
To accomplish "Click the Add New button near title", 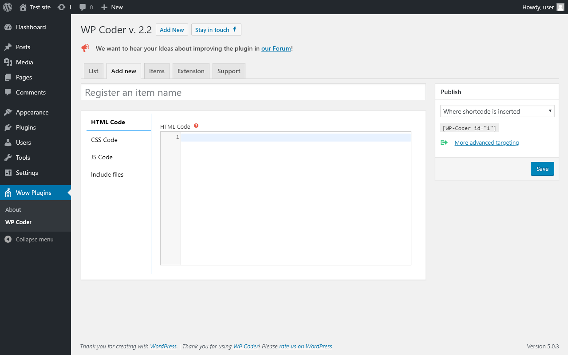I will [x=172, y=30].
